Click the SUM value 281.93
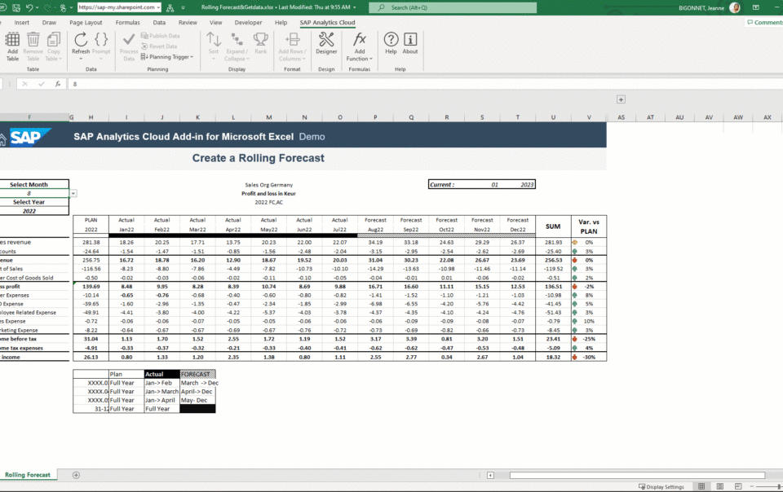 [x=553, y=242]
